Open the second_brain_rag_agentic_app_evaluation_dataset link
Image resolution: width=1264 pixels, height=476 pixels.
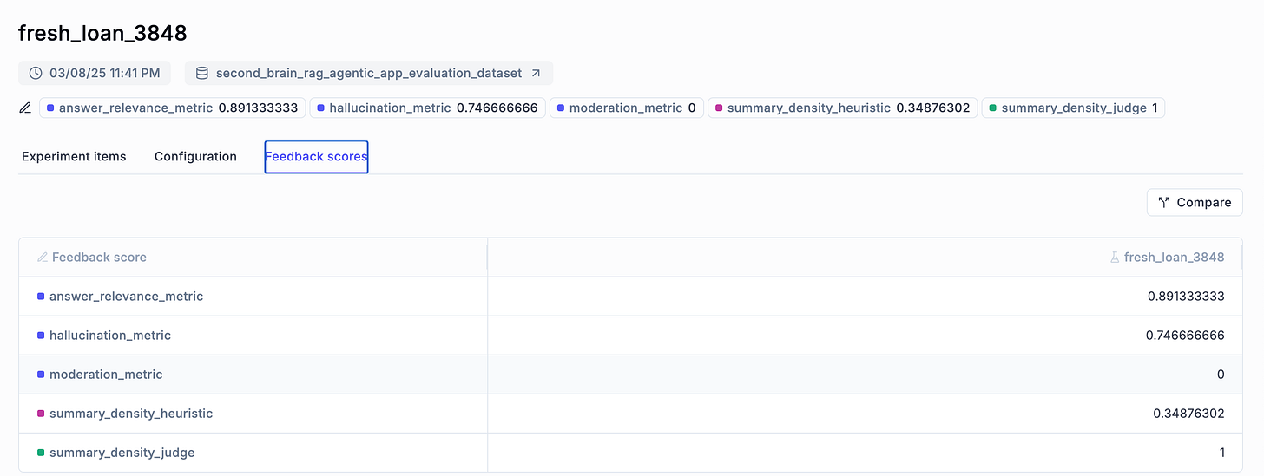point(369,73)
